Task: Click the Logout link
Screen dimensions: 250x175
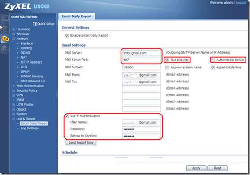Action: 241,3
